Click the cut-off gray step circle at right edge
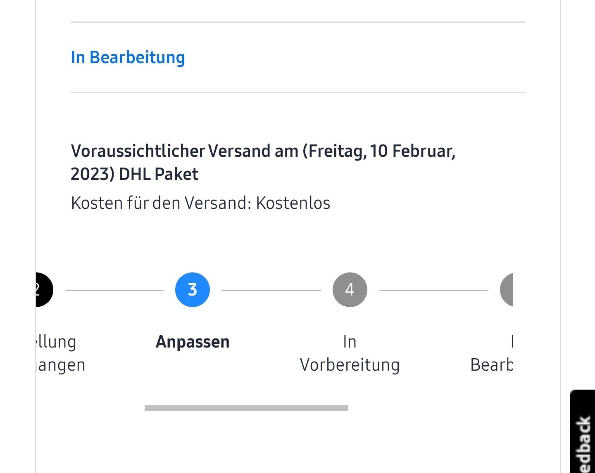This screenshot has height=473, width=595. 507,290
